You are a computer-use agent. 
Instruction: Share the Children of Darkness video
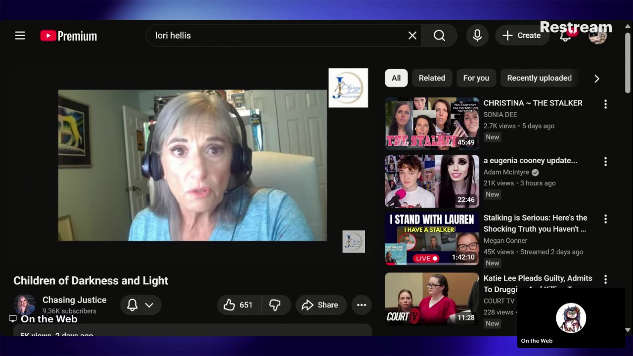(320, 305)
